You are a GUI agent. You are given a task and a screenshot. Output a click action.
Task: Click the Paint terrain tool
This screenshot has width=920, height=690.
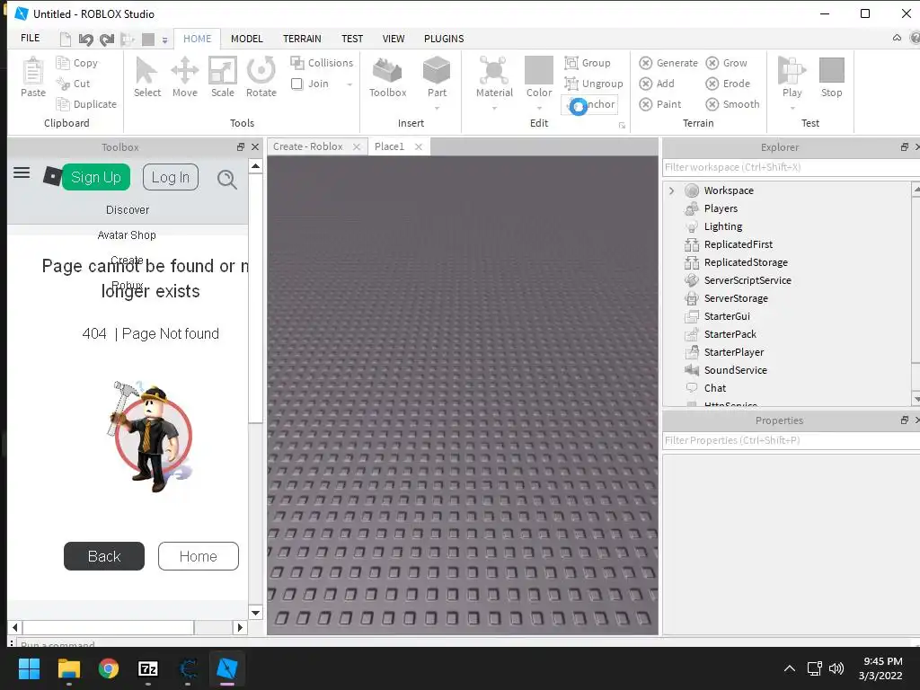pyautogui.click(x=660, y=104)
